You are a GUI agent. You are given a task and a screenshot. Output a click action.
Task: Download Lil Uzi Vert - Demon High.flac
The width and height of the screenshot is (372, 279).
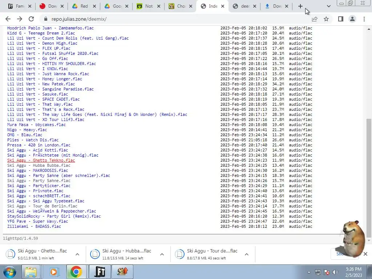pos(42,44)
